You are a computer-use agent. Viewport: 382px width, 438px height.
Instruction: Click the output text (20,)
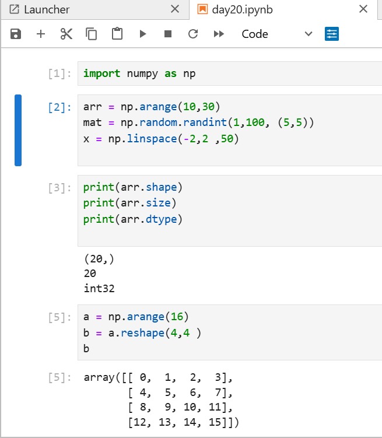coord(99,259)
